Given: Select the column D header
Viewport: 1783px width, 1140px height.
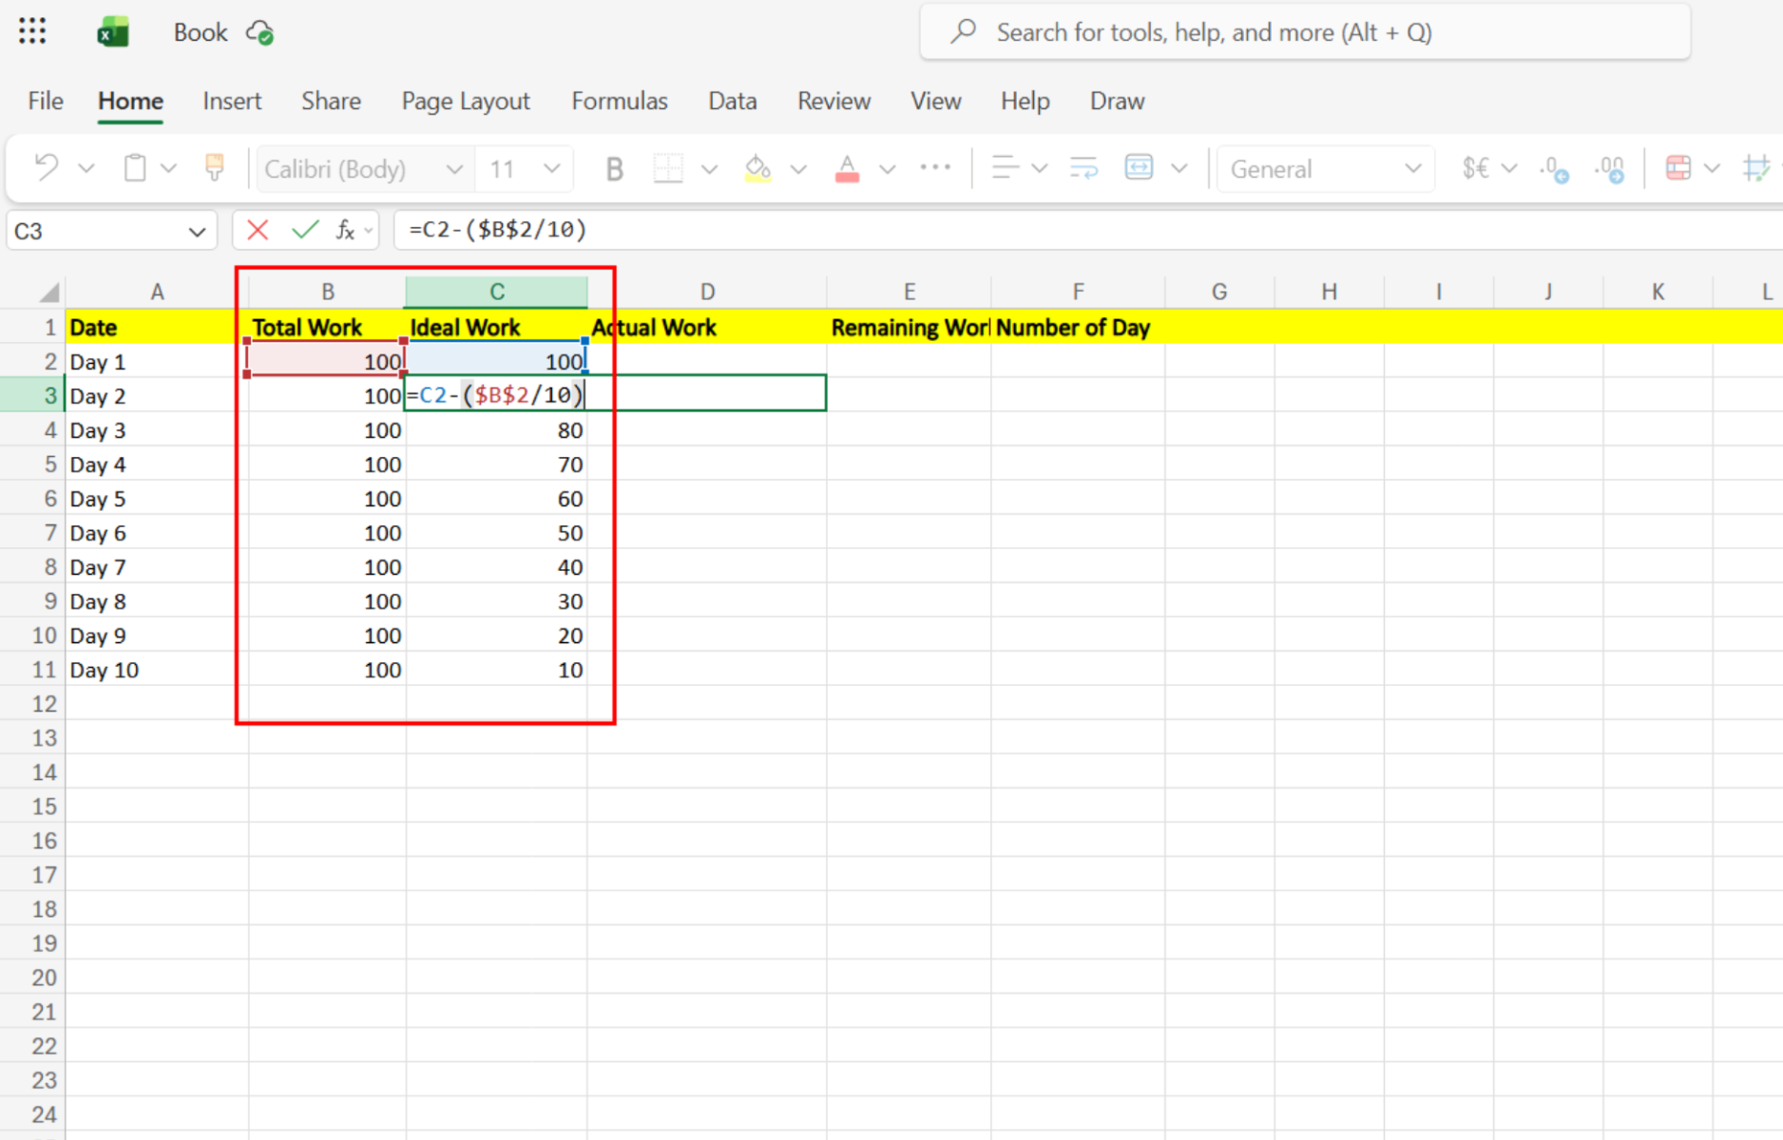Looking at the screenshot, I should [x=707, y=292].
